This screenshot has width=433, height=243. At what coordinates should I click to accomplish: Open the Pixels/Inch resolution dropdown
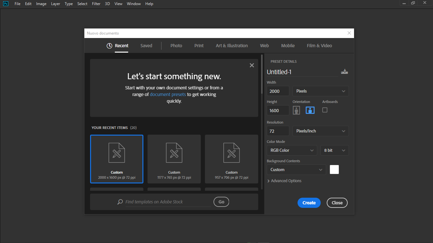pyautogui.click(x=320, y=131)
